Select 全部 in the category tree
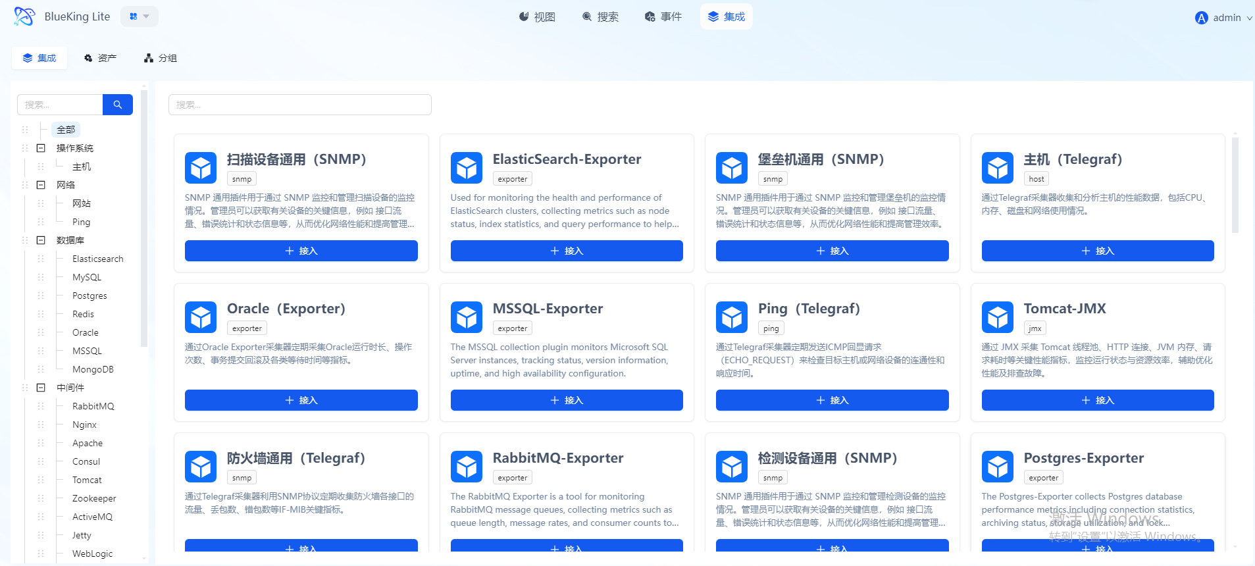 pyautogui.click(x=66, y=130)
